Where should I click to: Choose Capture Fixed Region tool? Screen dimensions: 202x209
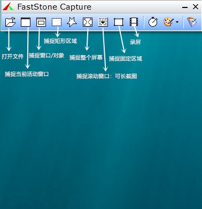(119, 22)
